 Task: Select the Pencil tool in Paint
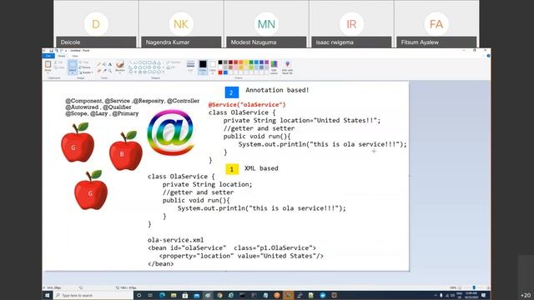pyautogui.click(x=98, y=64)
